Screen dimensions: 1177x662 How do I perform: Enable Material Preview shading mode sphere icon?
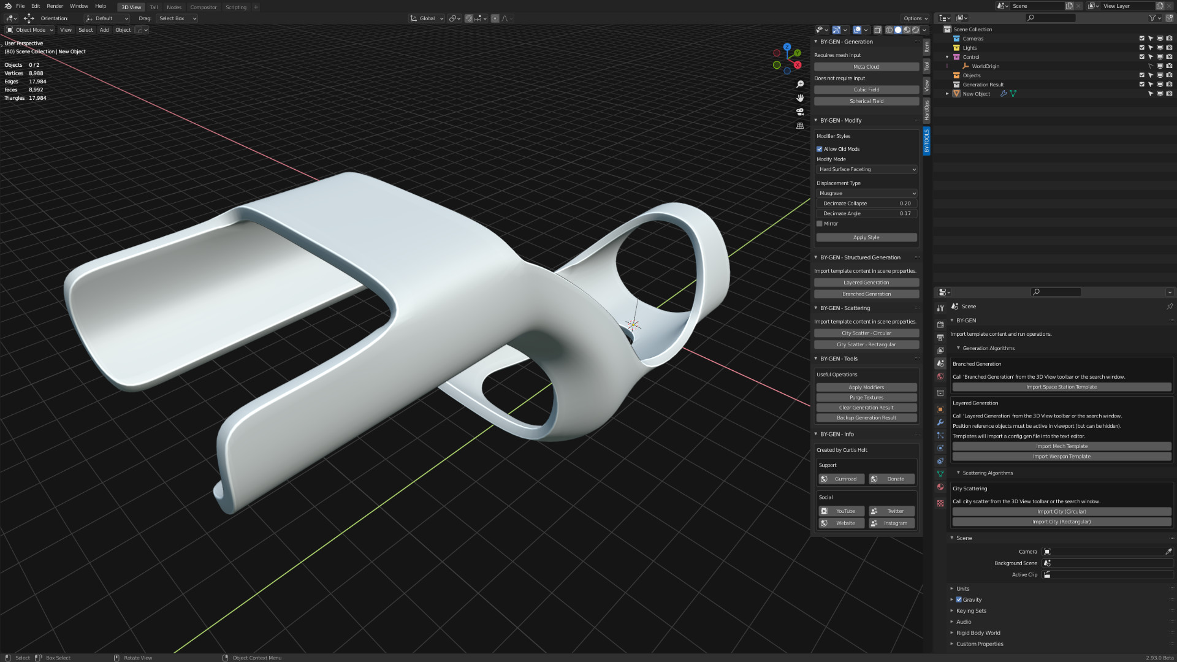[906, 29]
